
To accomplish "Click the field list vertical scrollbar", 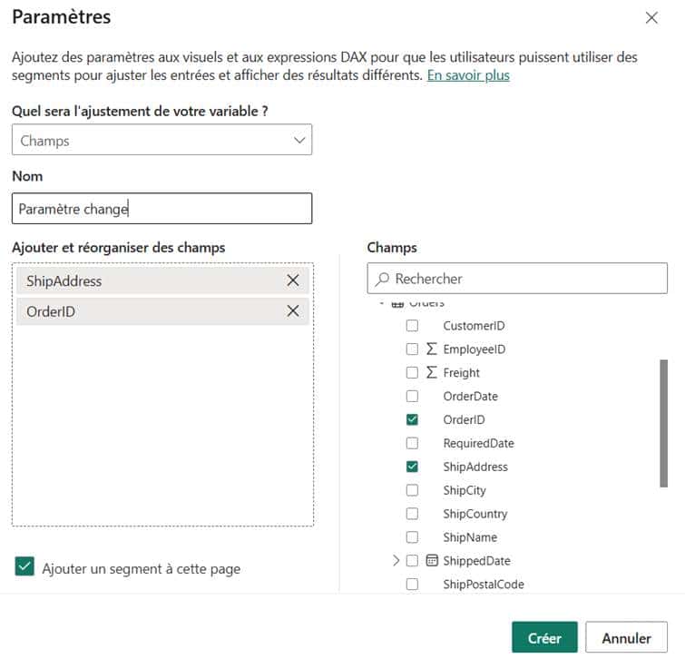I will 663,423.
